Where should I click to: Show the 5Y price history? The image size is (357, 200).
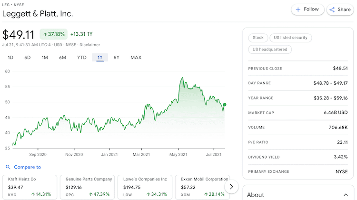(117, 58)
